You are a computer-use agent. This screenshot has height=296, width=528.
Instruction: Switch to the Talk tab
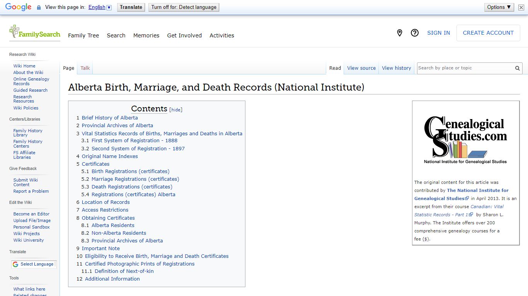85,68
